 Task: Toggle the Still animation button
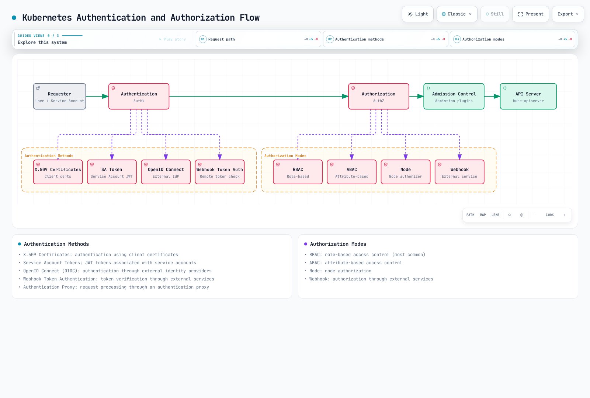coord(494,14)
